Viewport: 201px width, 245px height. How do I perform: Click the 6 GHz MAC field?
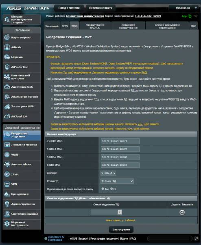120,165
